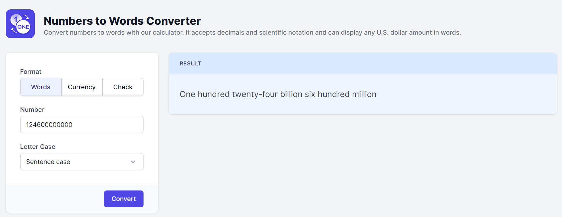Click the Numbers to Words Converter logo
The width and height of the screenshot is (562, 217).
coord(20,24)
